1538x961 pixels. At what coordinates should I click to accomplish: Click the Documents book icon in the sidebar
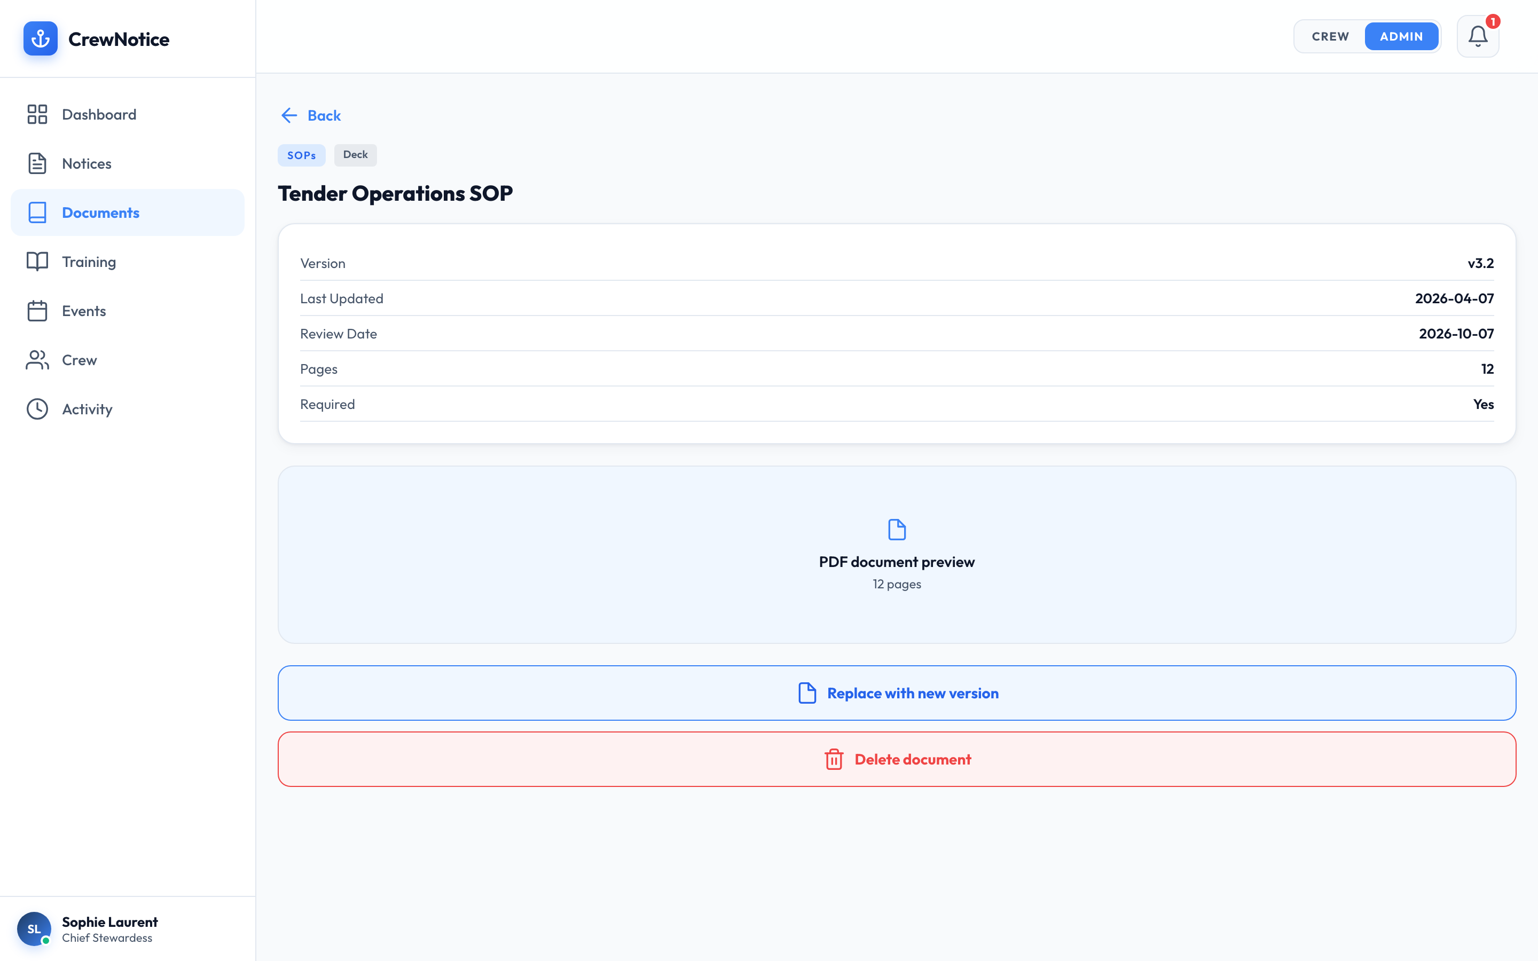(37, 212)
